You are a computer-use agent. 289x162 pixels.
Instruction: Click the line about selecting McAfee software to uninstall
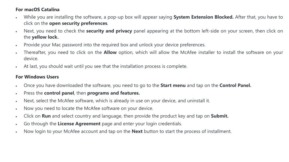point(117,101)
